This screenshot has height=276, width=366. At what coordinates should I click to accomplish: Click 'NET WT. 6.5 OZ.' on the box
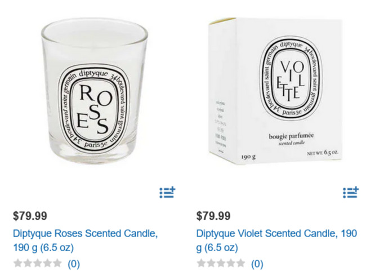[x=323, y=153]
